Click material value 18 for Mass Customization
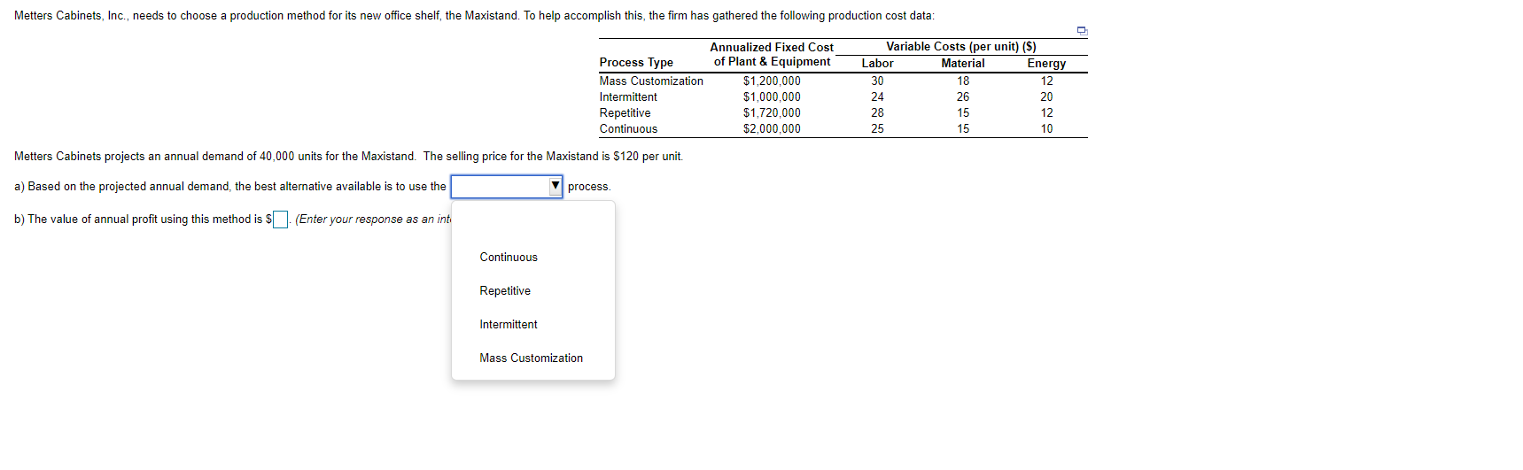This screenshot has height=470, width=1523. click(963, 81)
